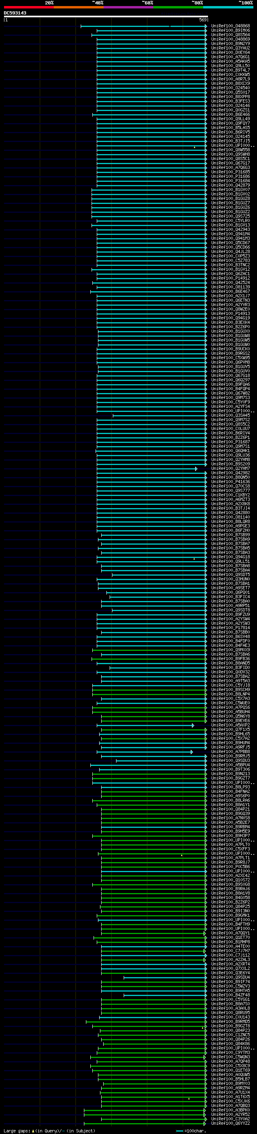
Task: Select hit label UniRef100_A9SET7
Action: coord(230,588)
